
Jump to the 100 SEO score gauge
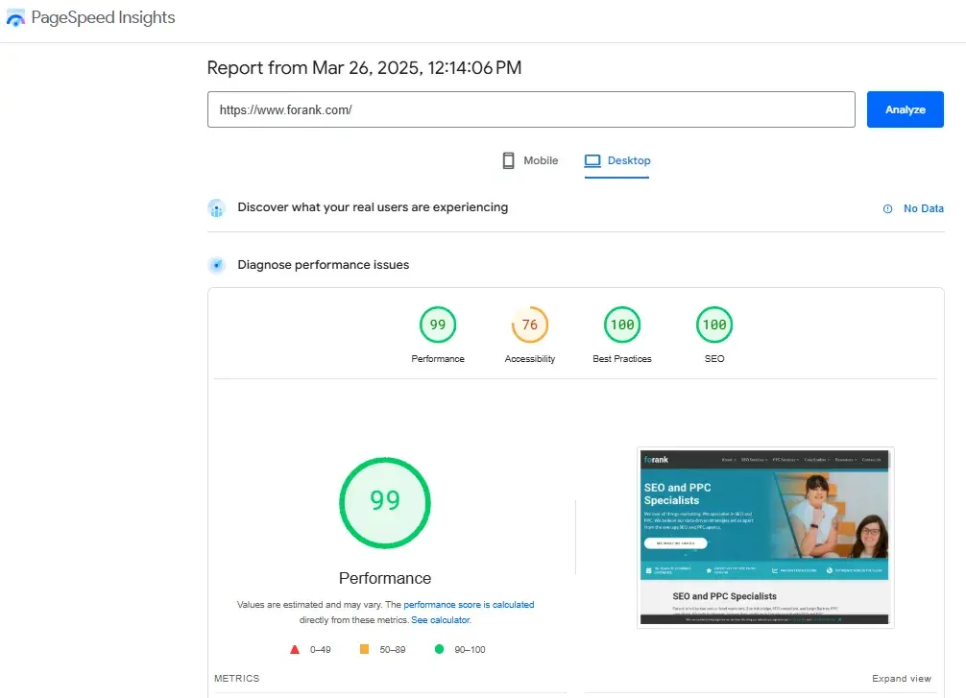point(714,325)
